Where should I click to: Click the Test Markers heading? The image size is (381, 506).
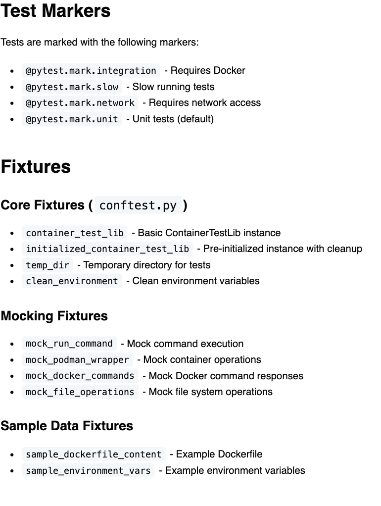(x=55, y=11)
